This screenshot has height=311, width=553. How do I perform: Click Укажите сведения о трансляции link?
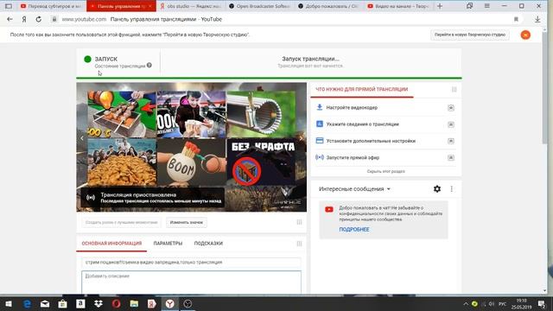click(x=362, y=124)
